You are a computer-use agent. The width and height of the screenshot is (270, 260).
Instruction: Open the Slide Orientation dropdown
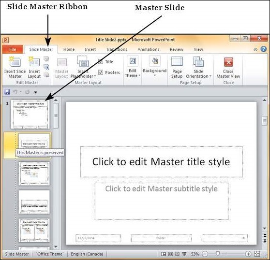pos(198,67)
